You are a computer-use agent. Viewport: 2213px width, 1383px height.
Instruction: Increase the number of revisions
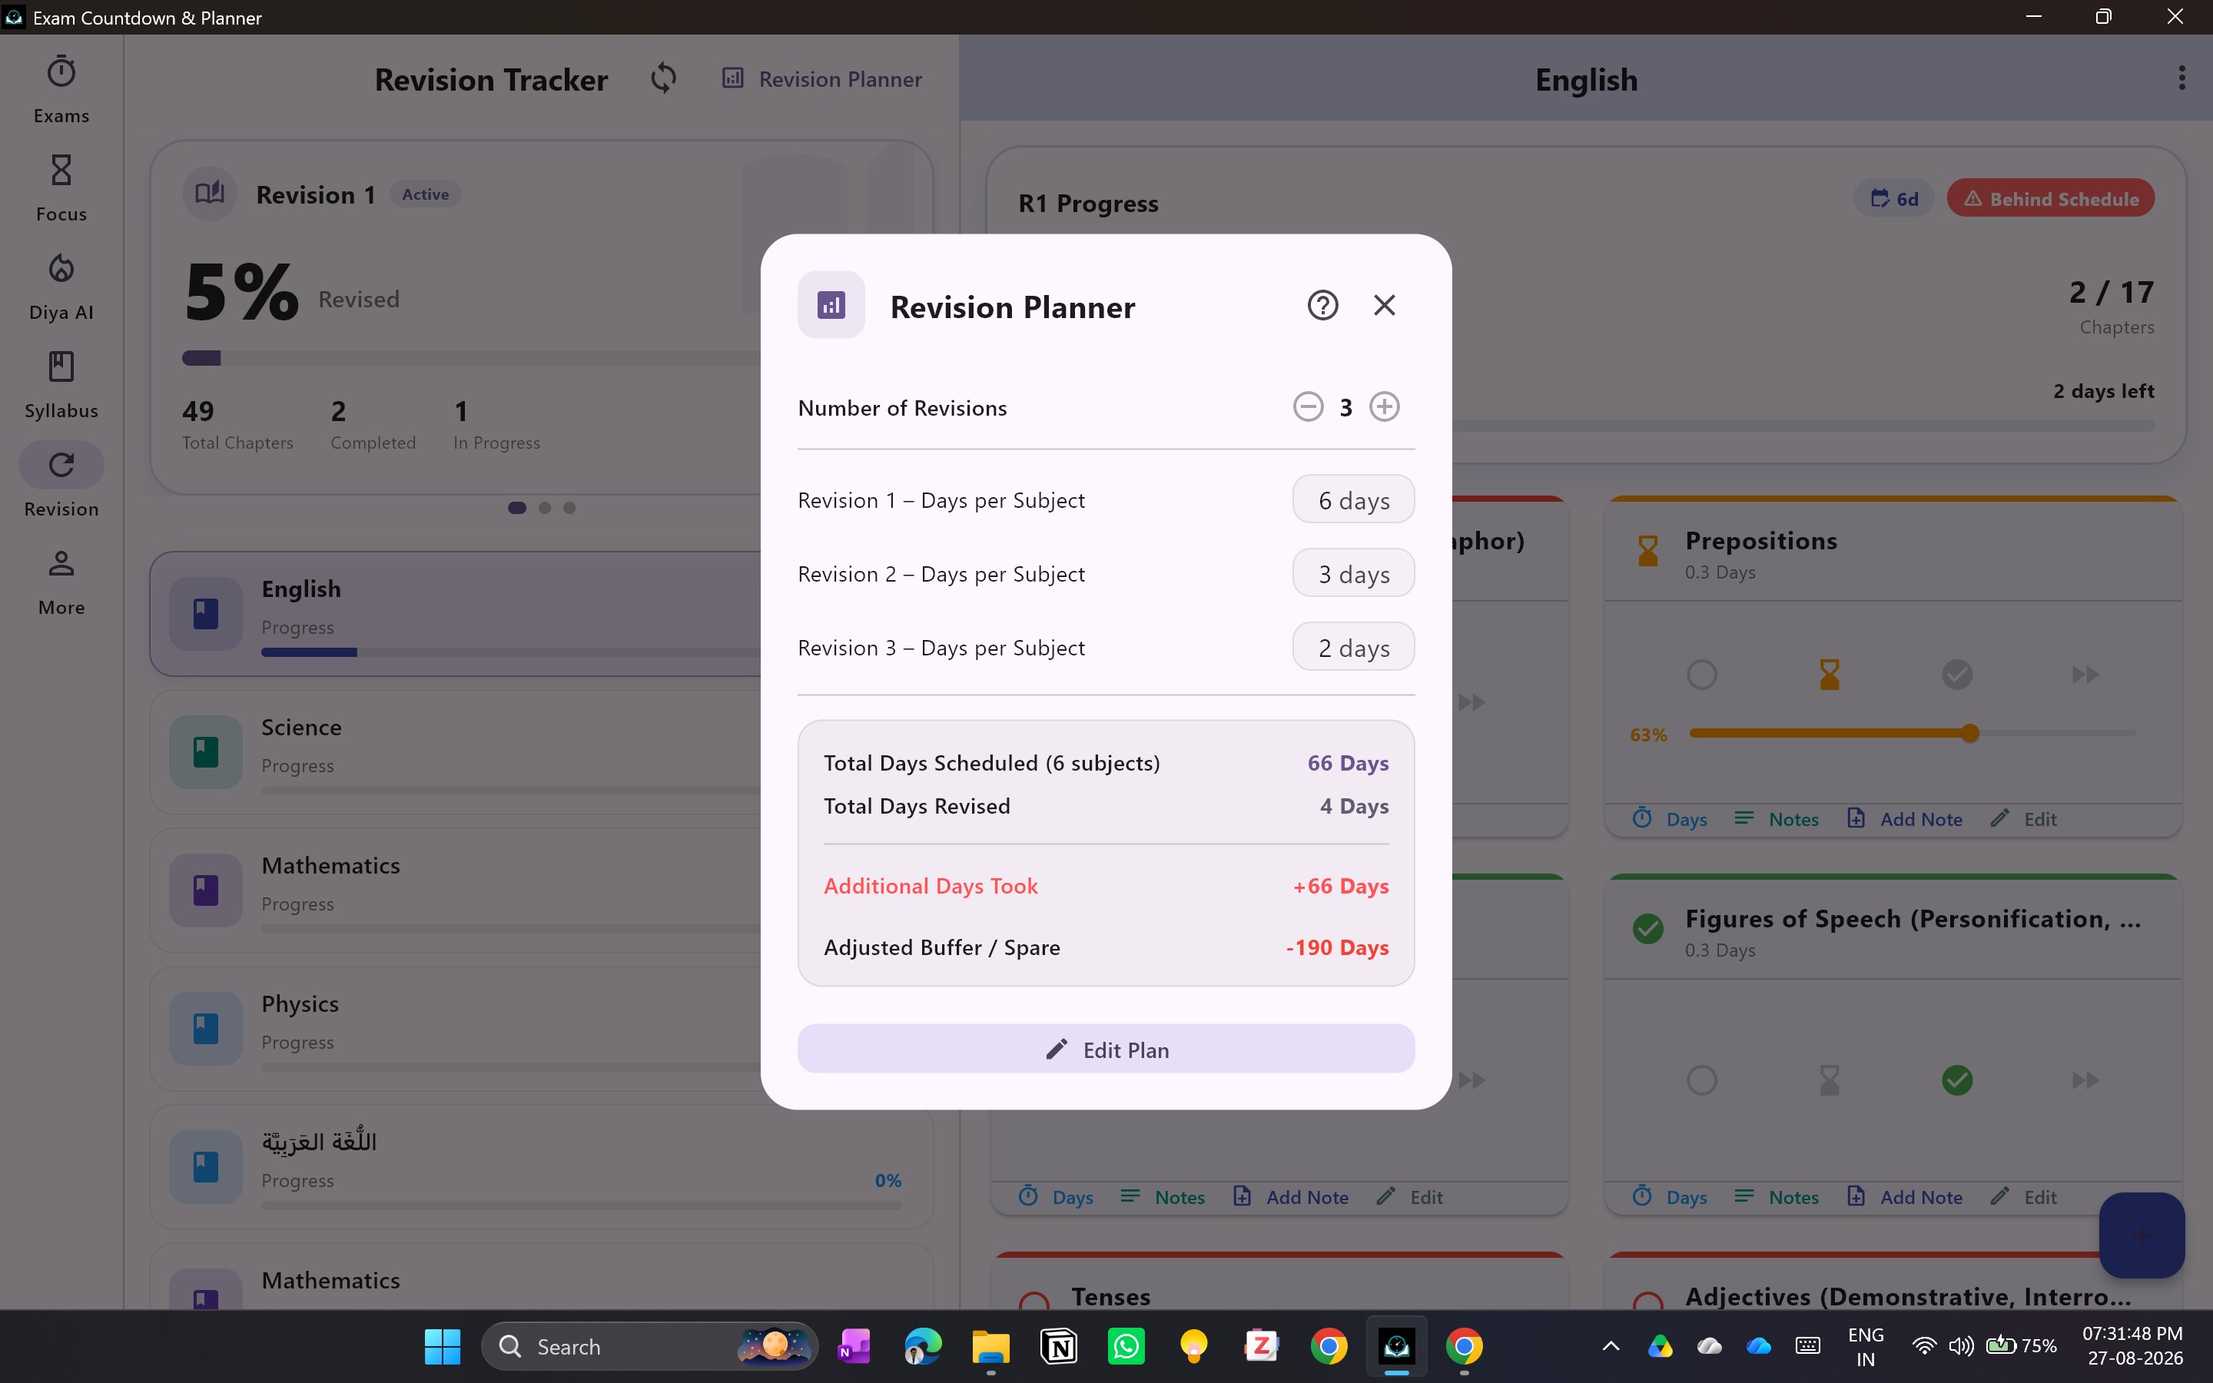1385,407
